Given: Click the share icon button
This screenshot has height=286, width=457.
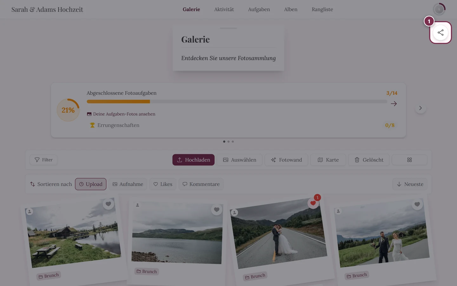Looking at the screenshot, I should point(440,32).
